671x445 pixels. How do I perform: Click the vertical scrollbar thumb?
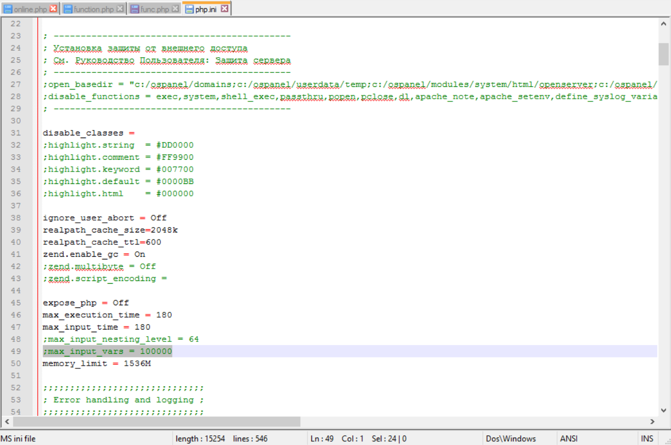coord(663,53)
